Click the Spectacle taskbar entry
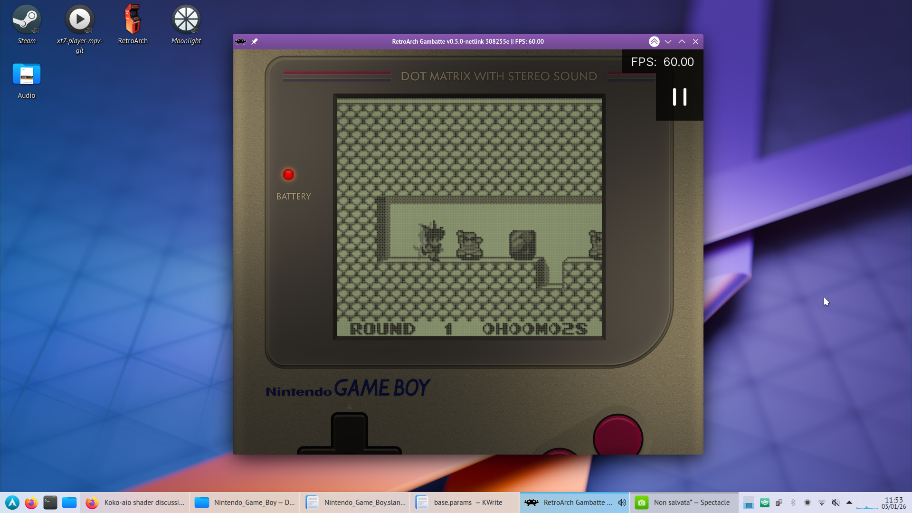 click(684, 503)
